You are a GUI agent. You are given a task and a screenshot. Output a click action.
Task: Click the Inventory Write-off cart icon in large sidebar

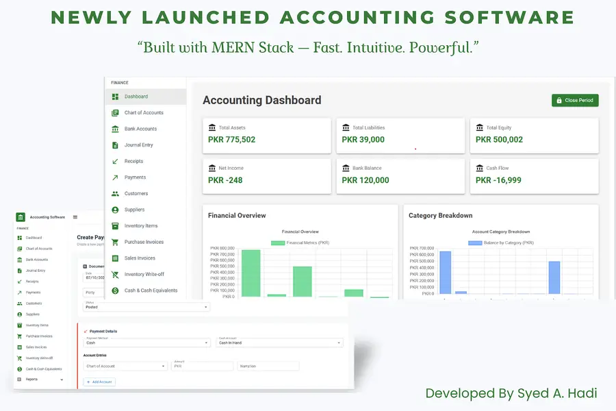[x=115, y=275]
